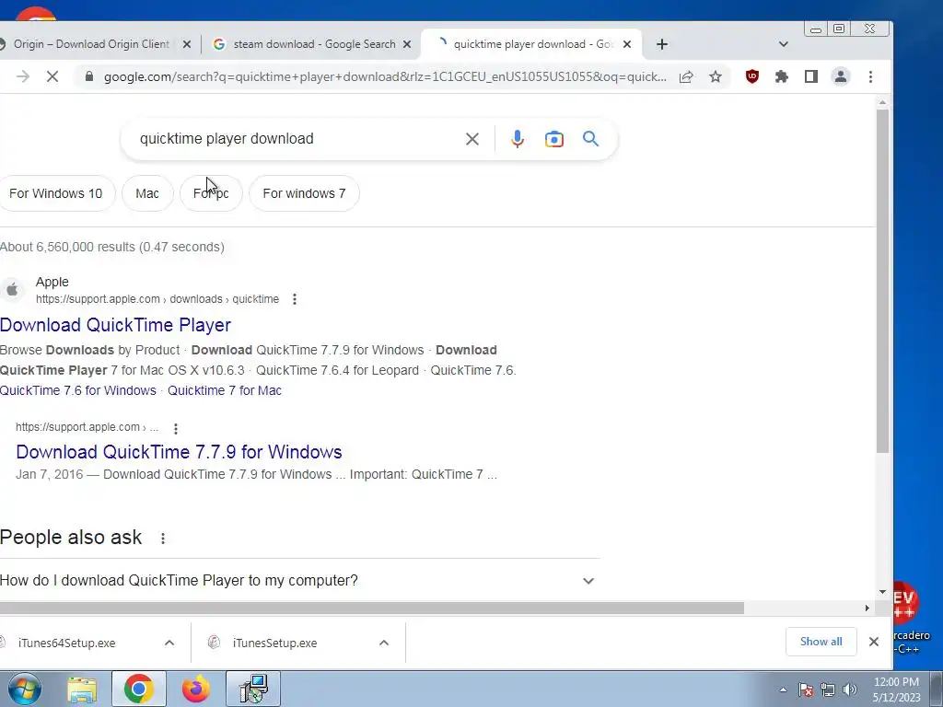Toggle the Chrome side panel icon
The image size is (943, 707).
(x=810, y=76)
